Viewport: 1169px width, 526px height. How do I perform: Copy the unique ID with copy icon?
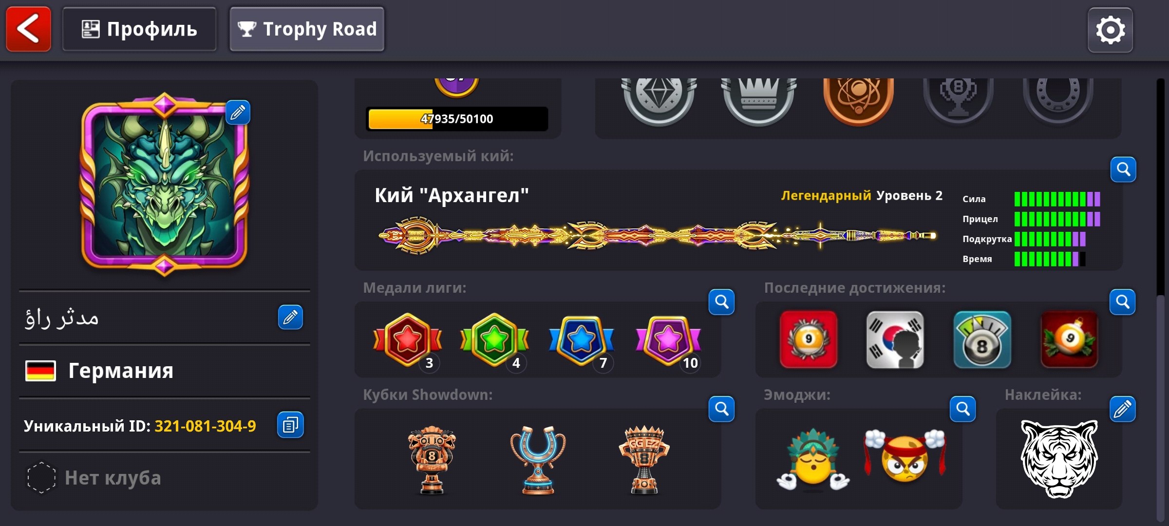290,425
